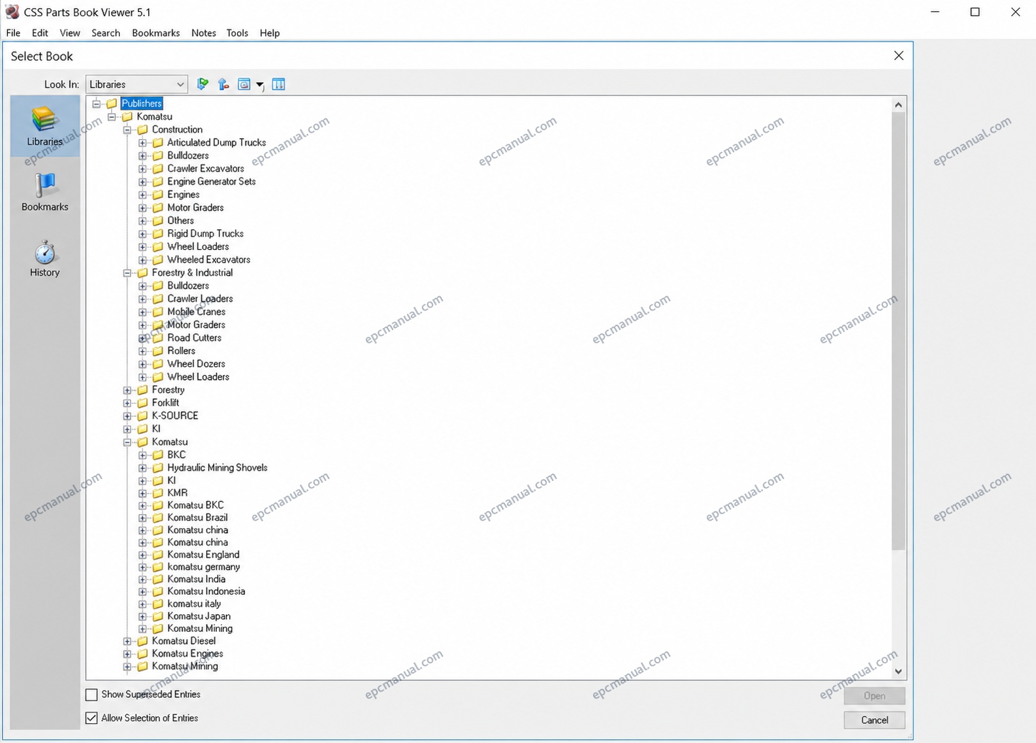Click the Crawler Excavators folder icon

click(x=157, y=169)
